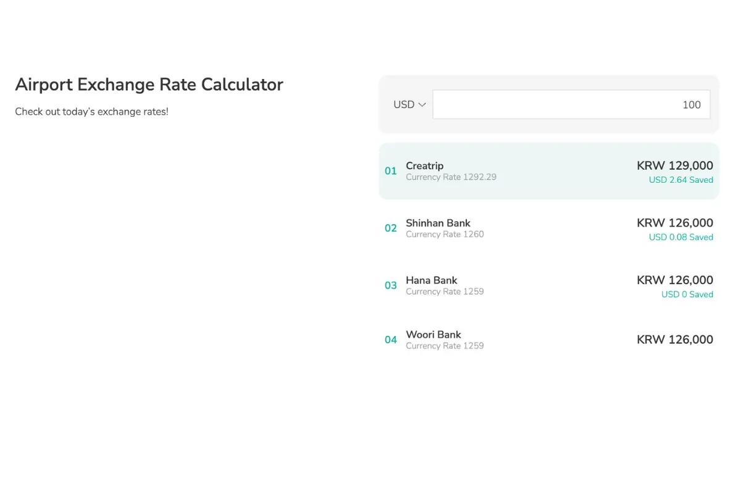This screenshot has height=494, width=741.
Task: Click Creatrip's KRW 129,000 amount
Action: [x=674, y=165]
